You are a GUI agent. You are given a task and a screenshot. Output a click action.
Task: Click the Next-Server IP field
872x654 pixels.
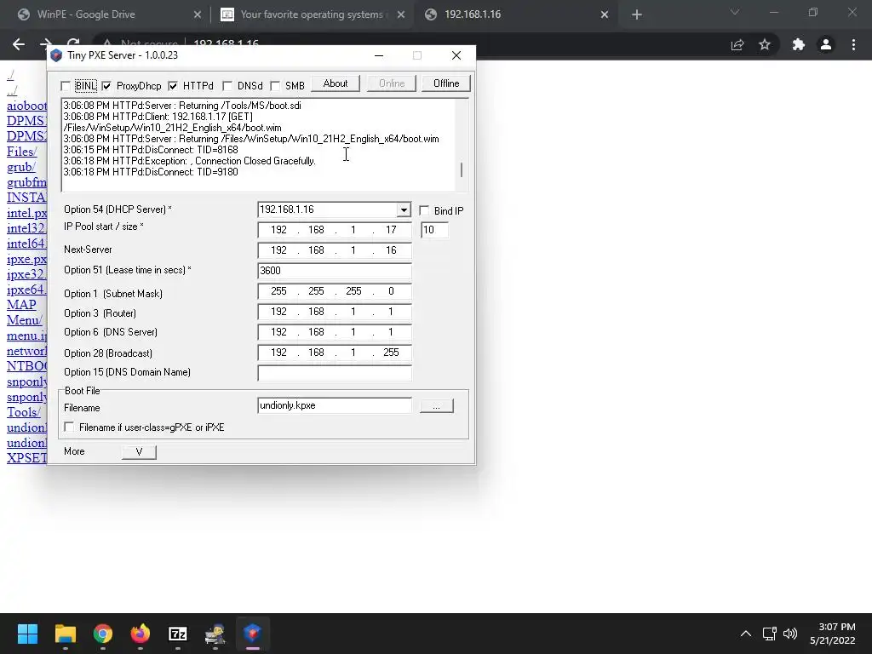coord(335,250)
